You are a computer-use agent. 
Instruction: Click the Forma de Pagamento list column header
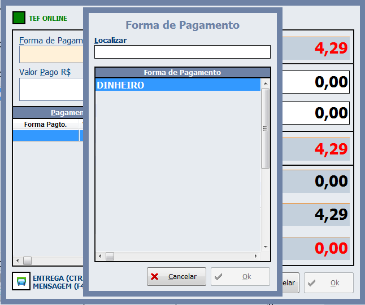pyautogui.click(x=182, y=73)
